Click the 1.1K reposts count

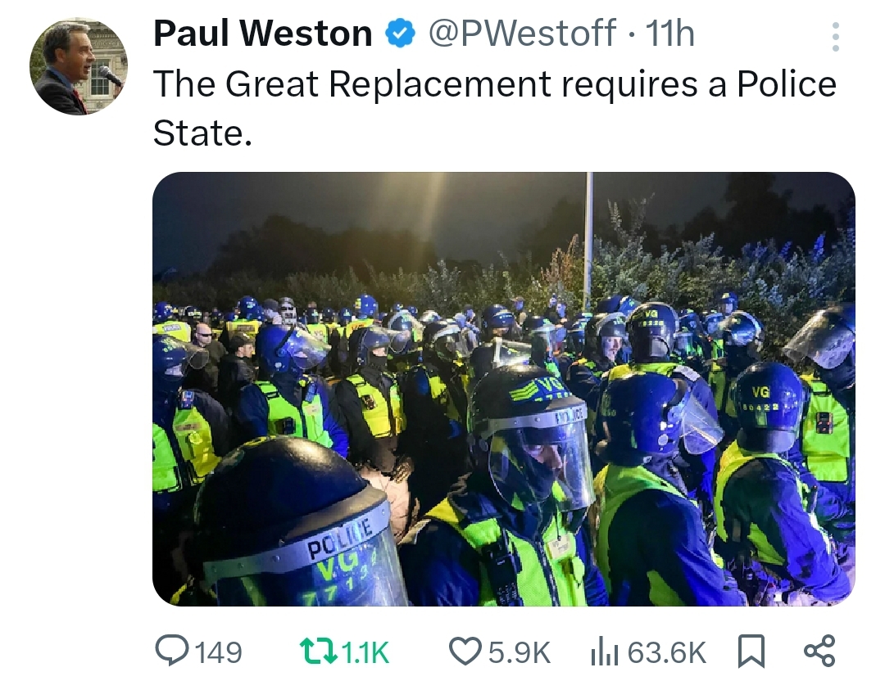coord(366,652)
